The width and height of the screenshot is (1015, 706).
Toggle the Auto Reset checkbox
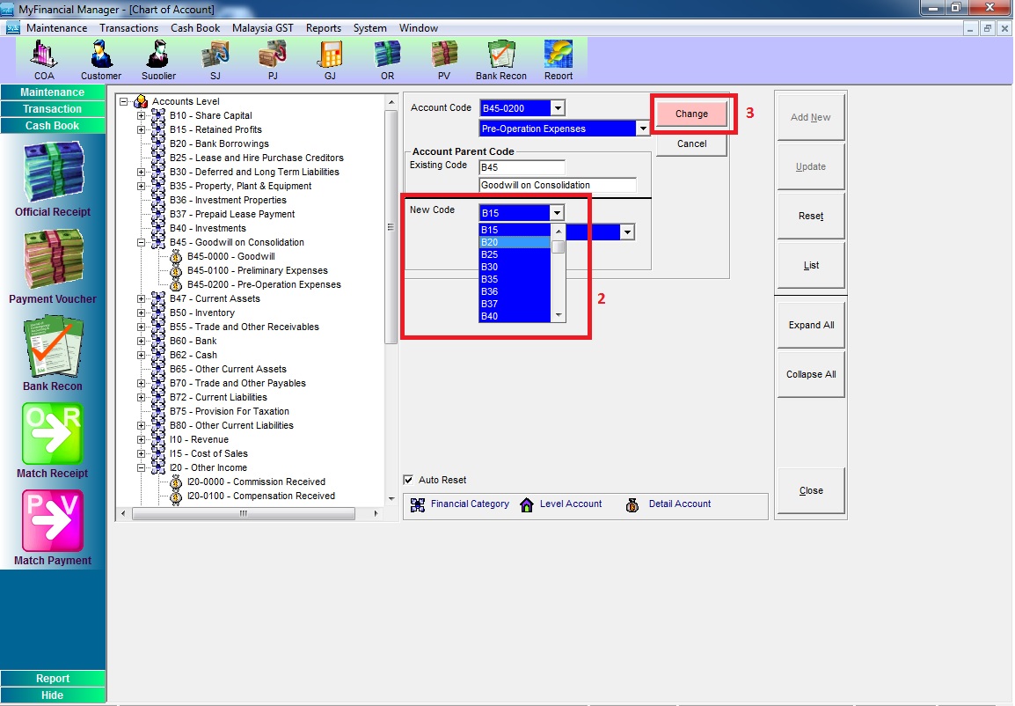(x=408, y=480)
